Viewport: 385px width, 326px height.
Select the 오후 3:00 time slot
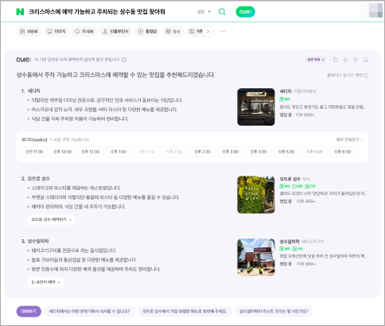tap(231, 152)
